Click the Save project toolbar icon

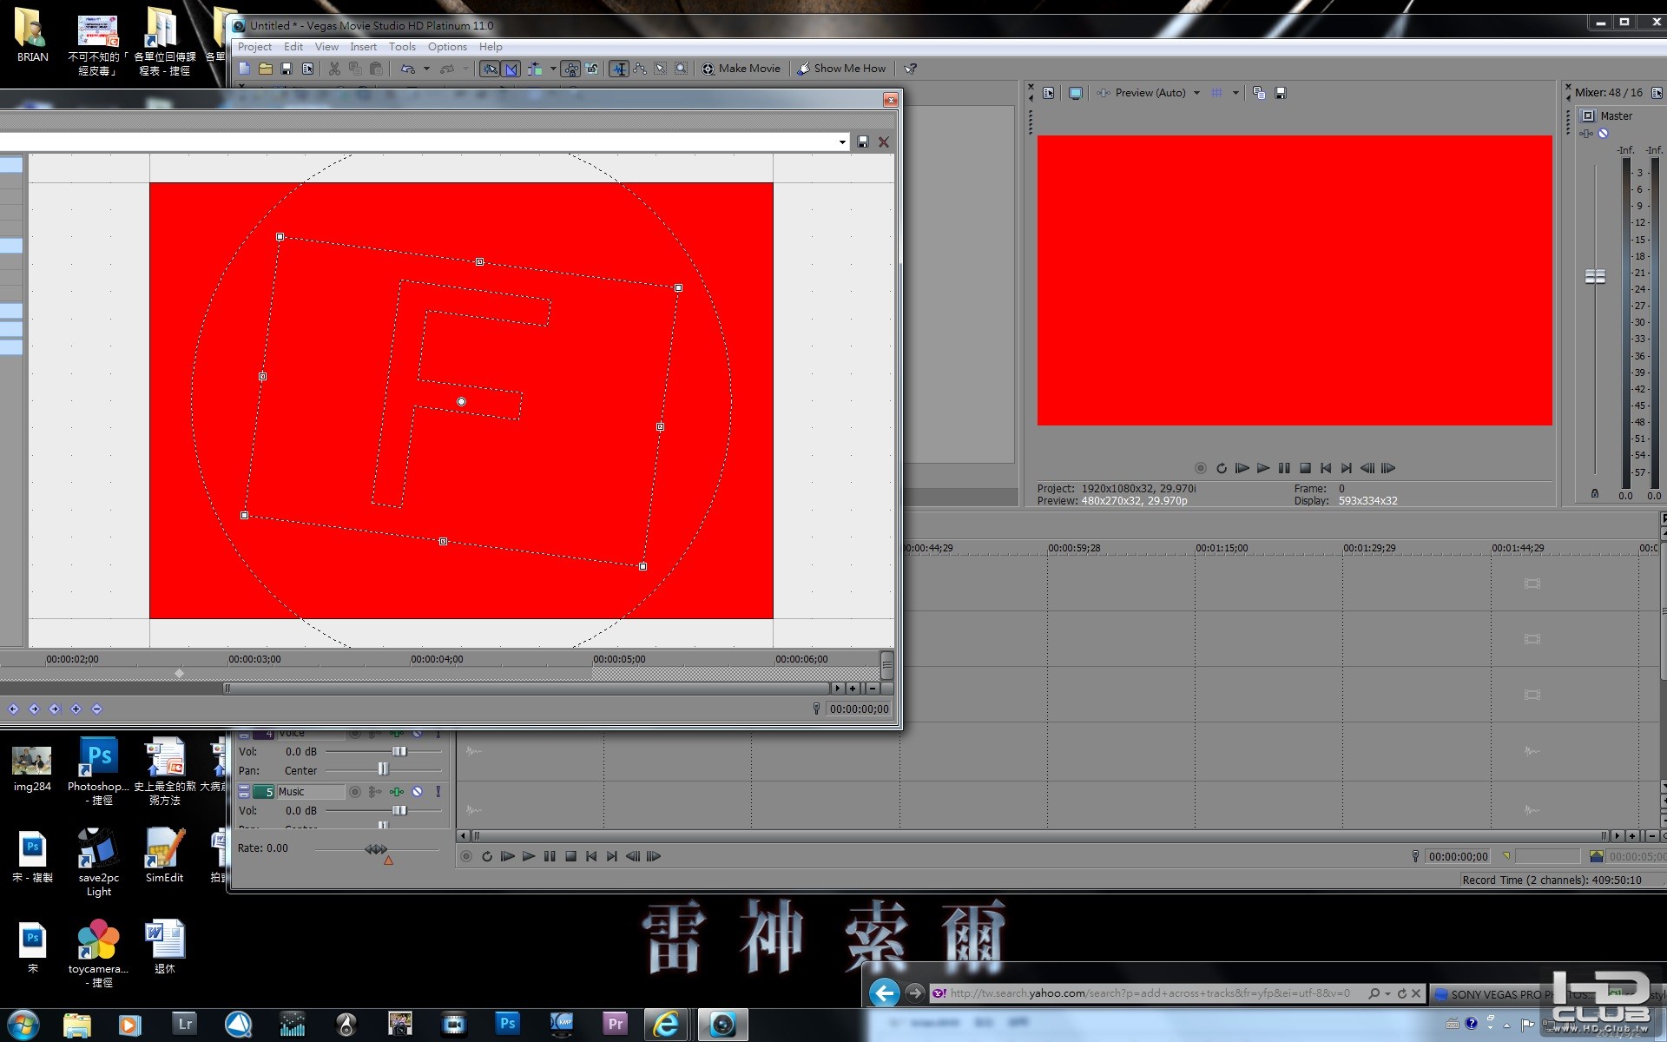[x=287, y=69]
